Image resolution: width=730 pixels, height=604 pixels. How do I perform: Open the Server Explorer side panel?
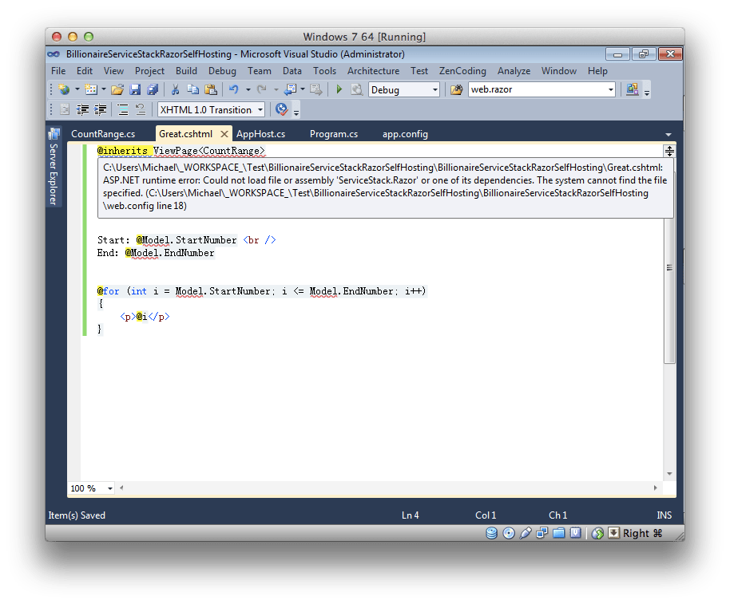pyautogui.click(x=54, y=167)
